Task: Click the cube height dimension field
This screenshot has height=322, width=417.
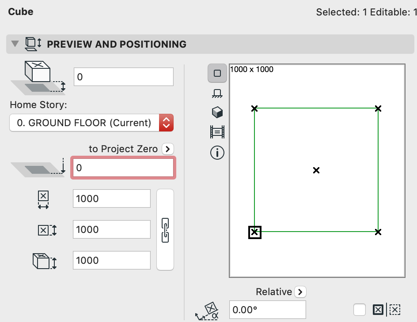Action: point(112,260)
